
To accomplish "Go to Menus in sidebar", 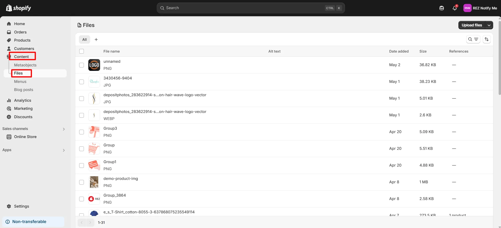I will point(20,82).
